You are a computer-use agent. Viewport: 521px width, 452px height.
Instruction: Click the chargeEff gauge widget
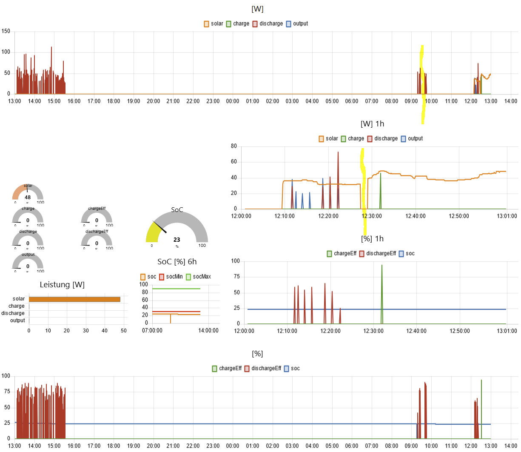tap(97, 217)
